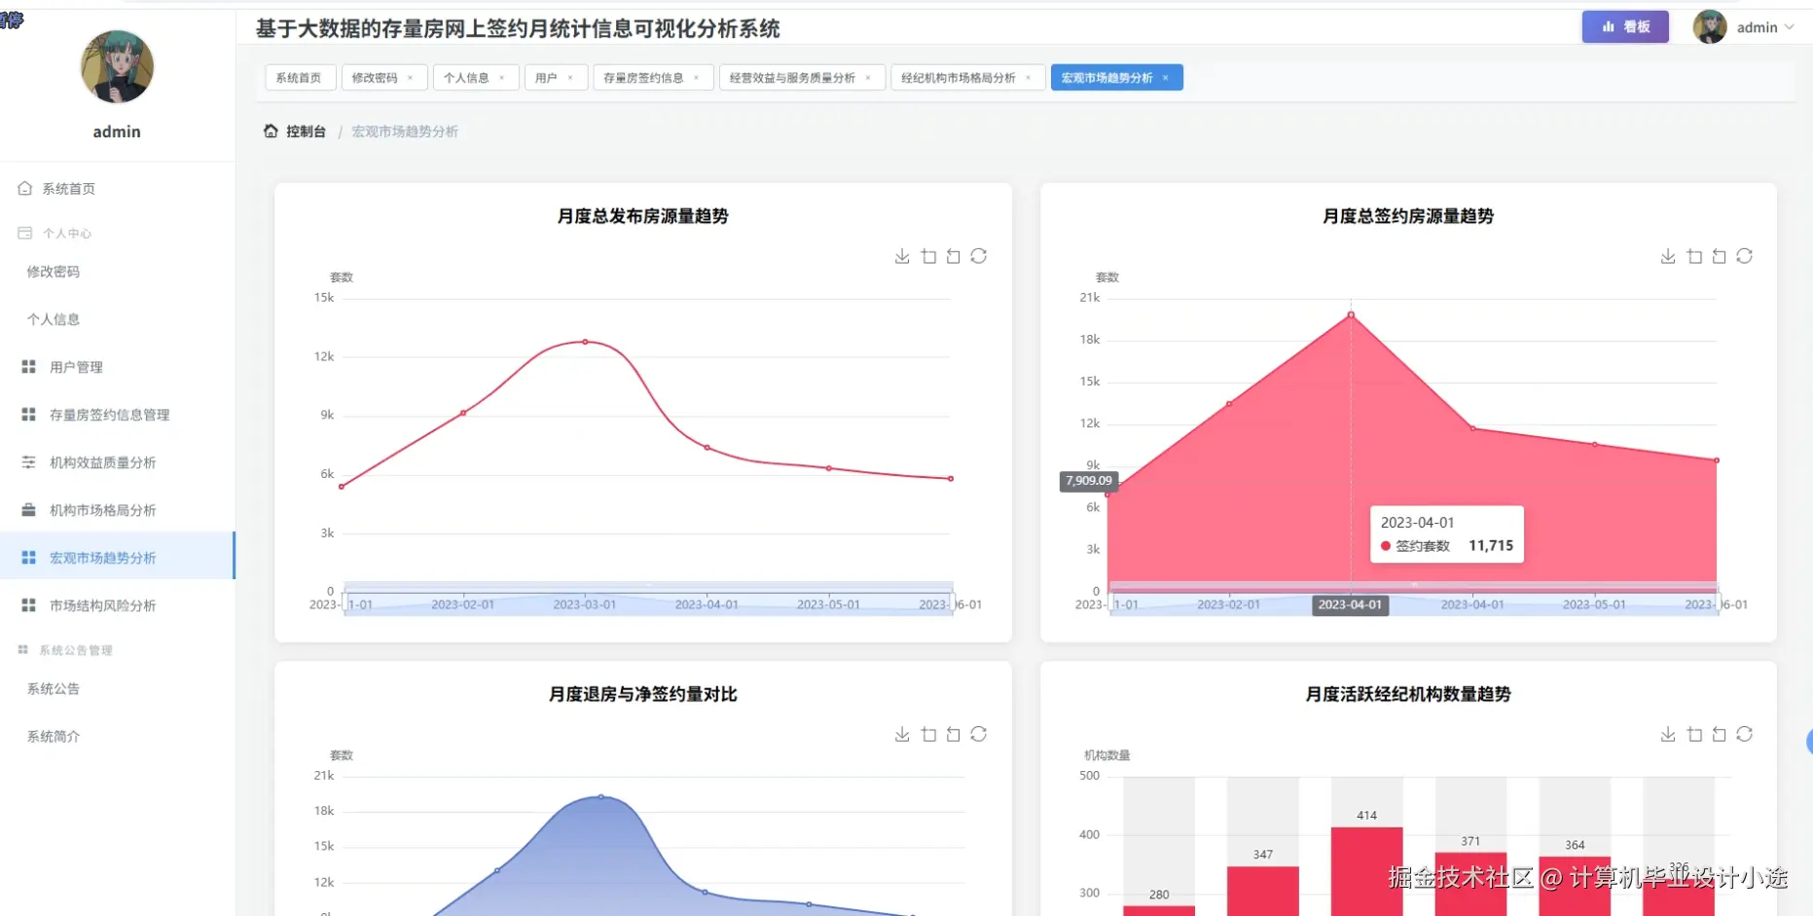Image resolution: width=1813 pixels, height=916 pixels.
Task: Close the 个人信息 tab
Action: pos(502,78)
